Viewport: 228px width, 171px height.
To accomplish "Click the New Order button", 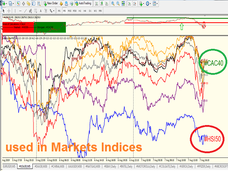I will (x=51, y=3).
